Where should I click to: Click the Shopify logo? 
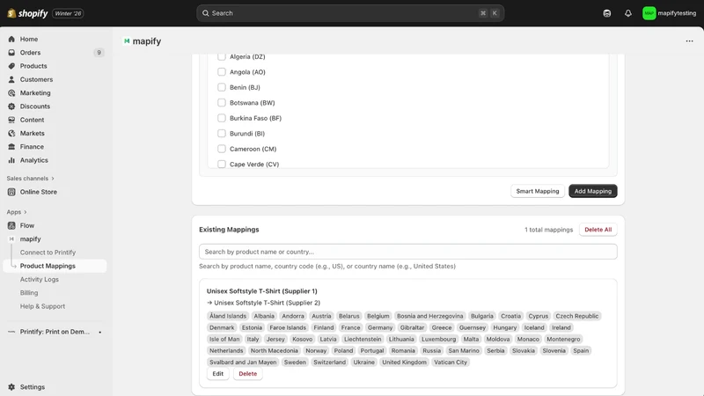[x=27, y=13]
